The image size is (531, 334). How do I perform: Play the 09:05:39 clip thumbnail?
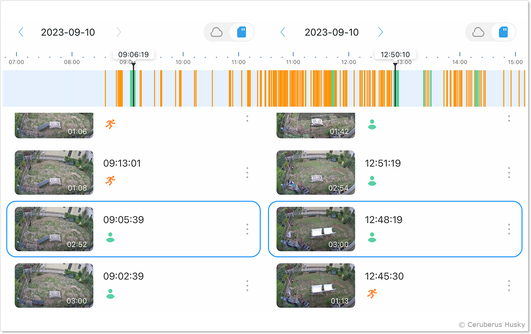pyautogui.click(x=54, y=229)
